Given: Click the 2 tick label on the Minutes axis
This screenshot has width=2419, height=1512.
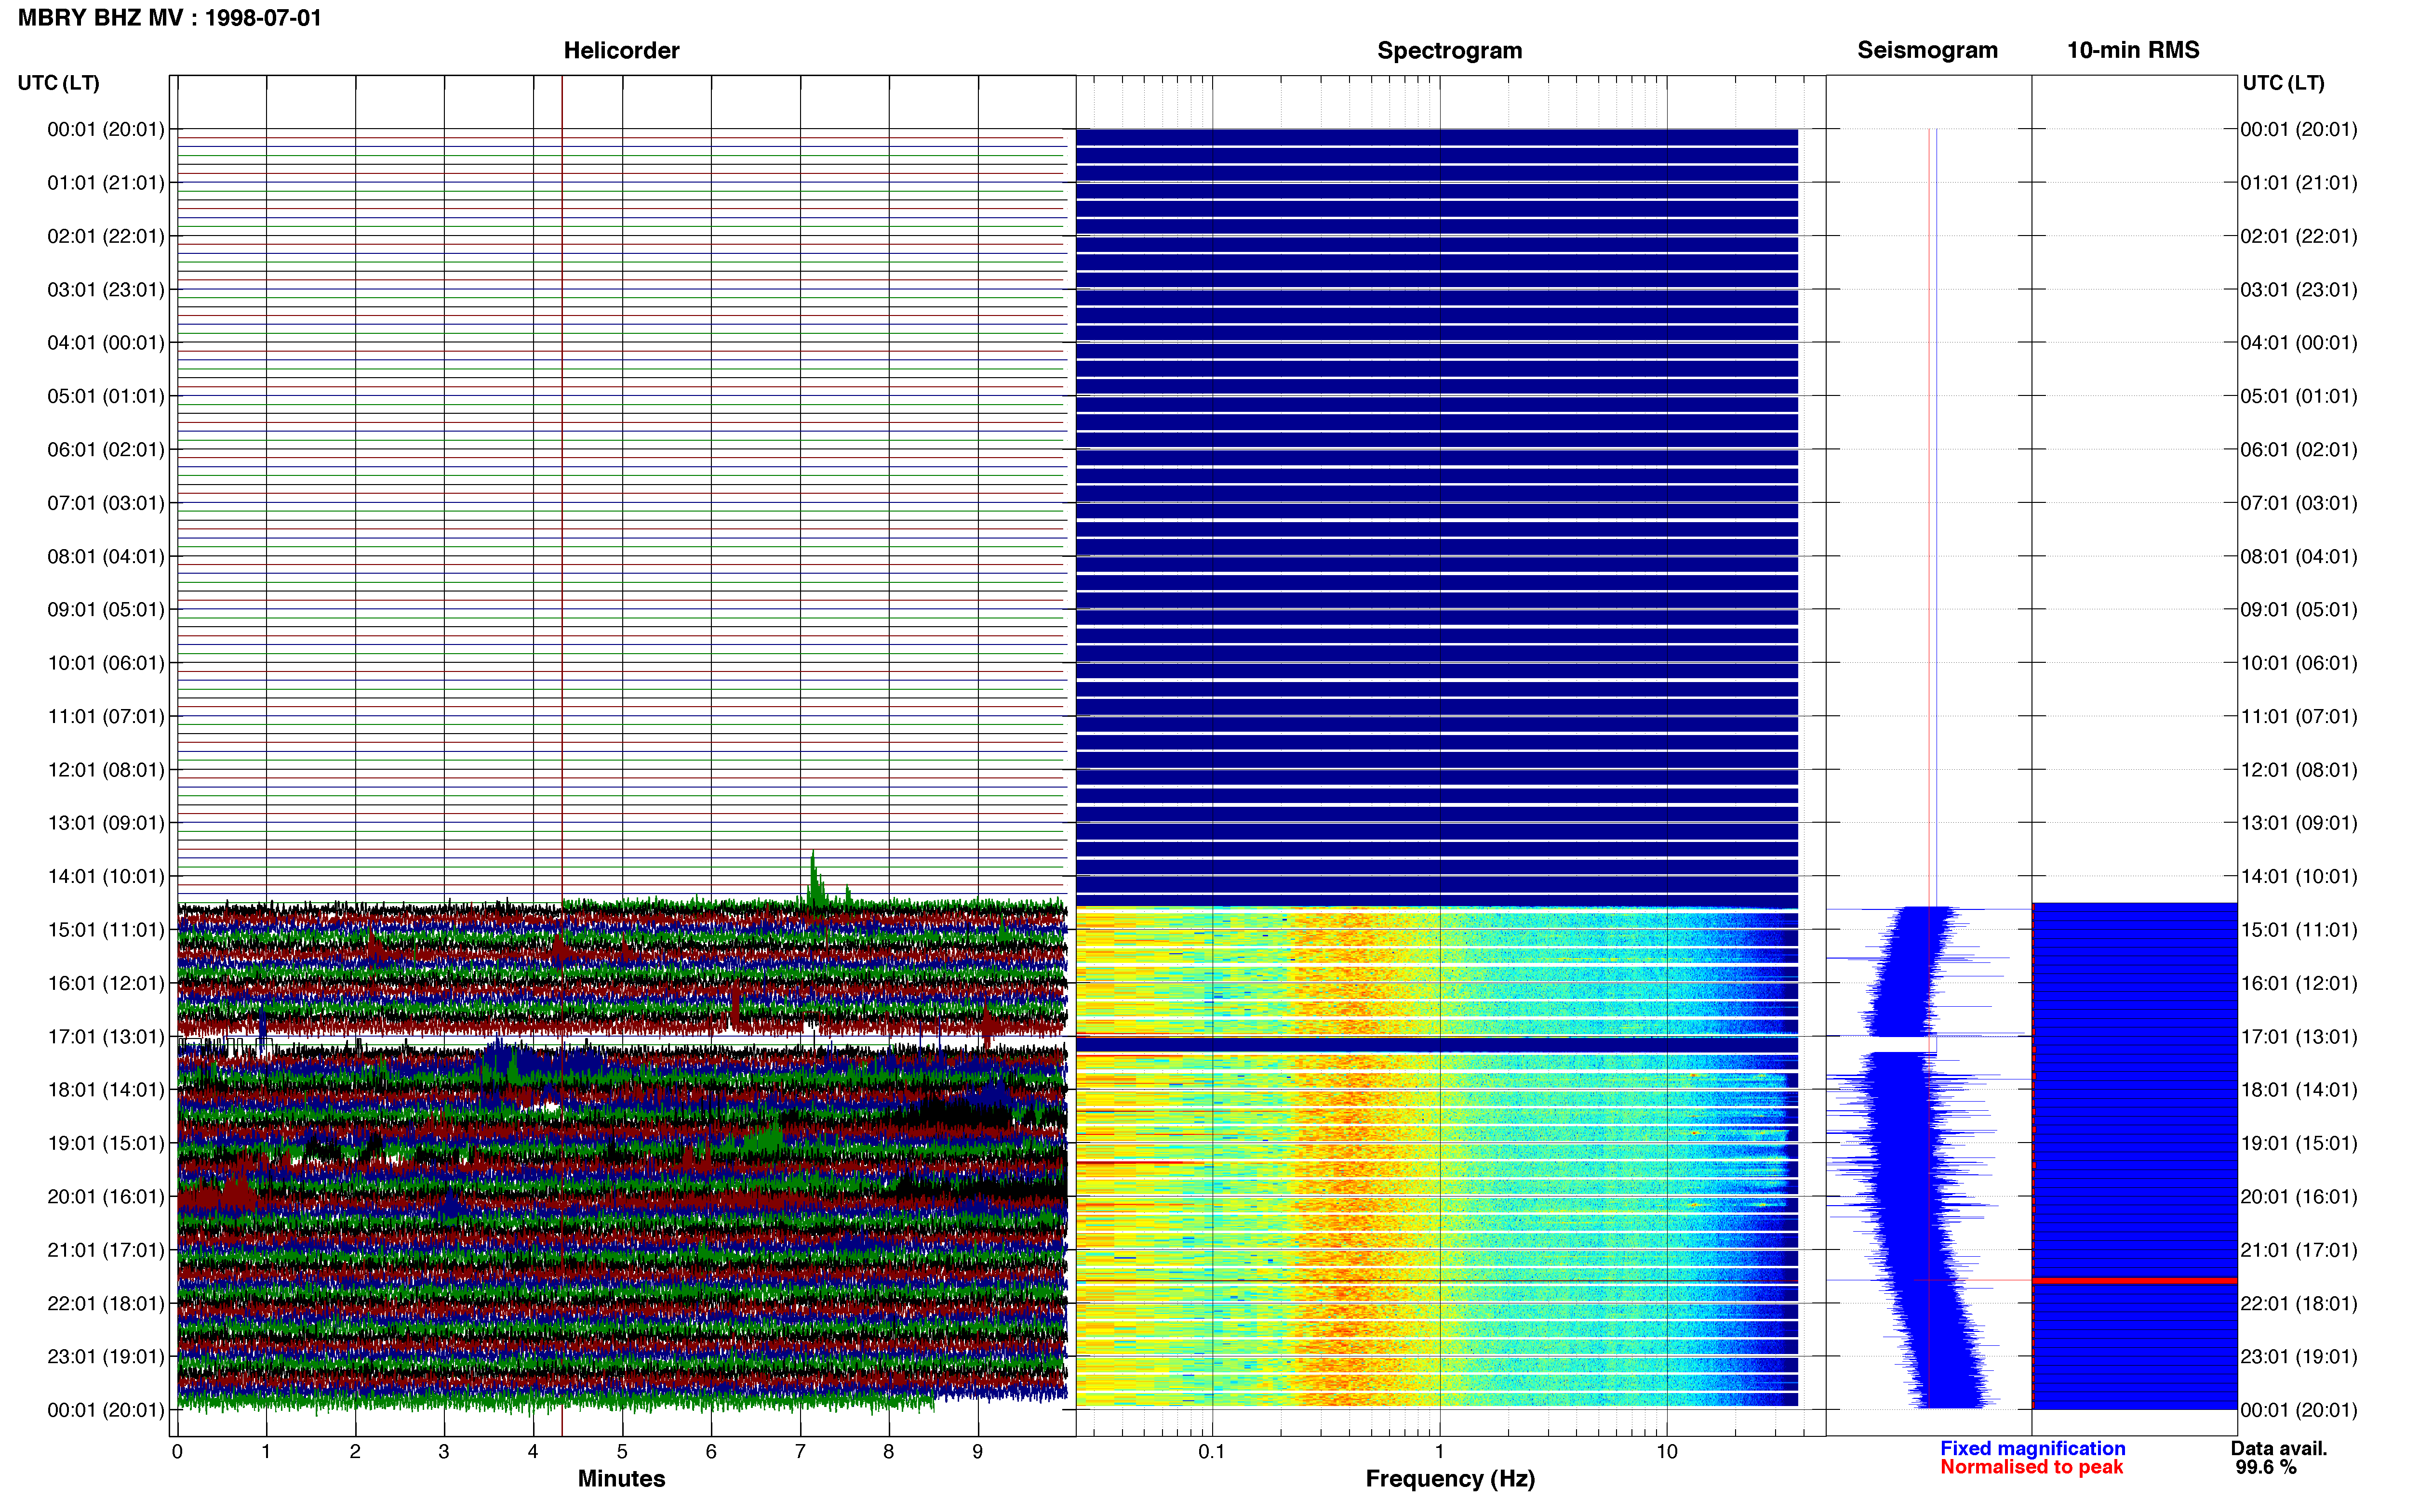Looking at the screenshot, I should tap(355, 1451).
